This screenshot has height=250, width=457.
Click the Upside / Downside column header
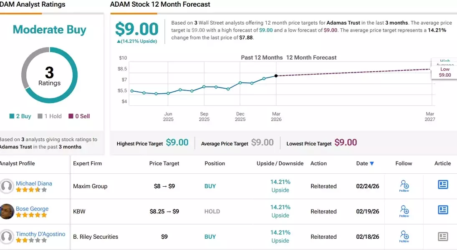[280, 163]
